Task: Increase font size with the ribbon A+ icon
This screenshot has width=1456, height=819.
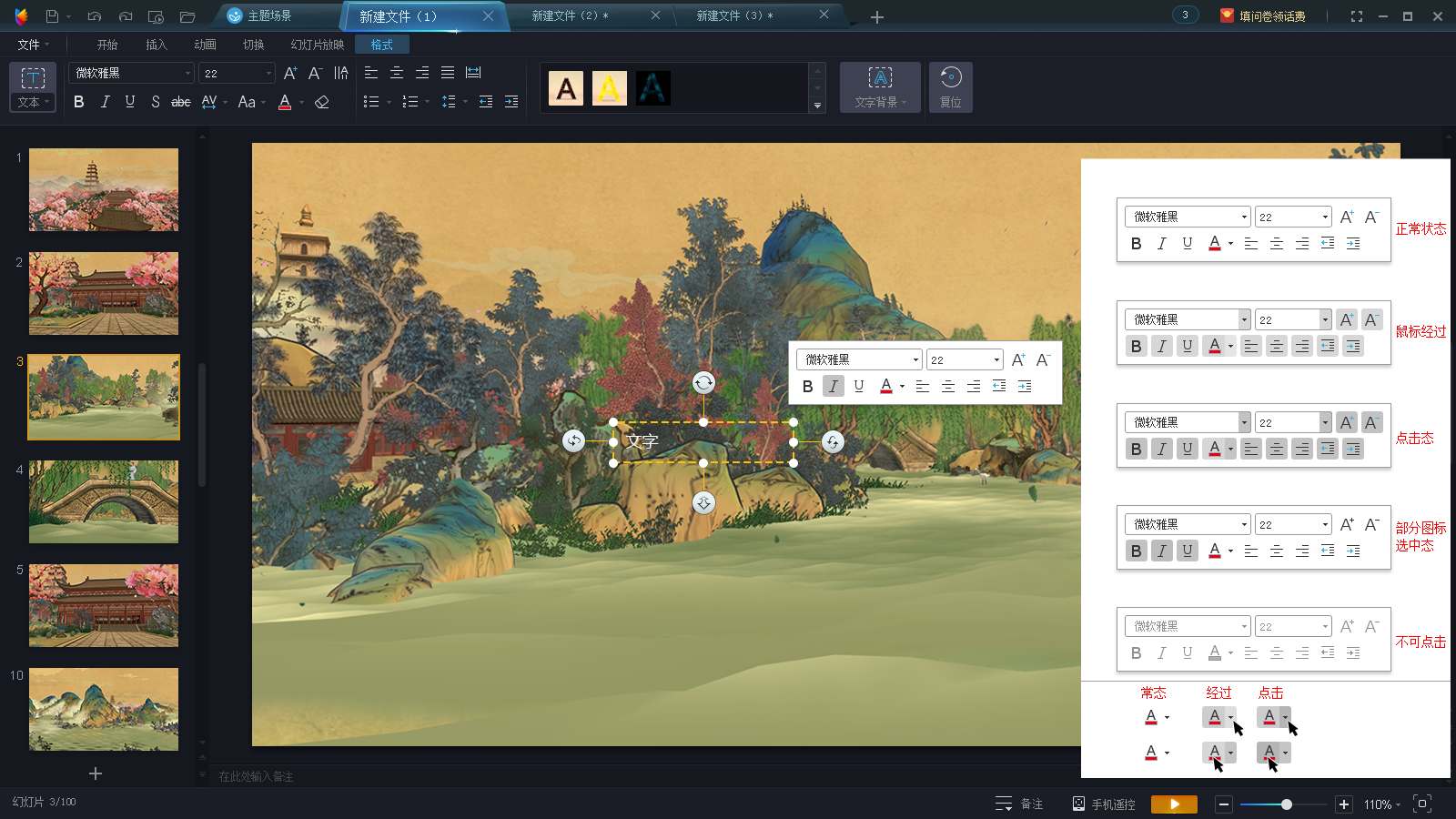Action: tap(290, 73)
